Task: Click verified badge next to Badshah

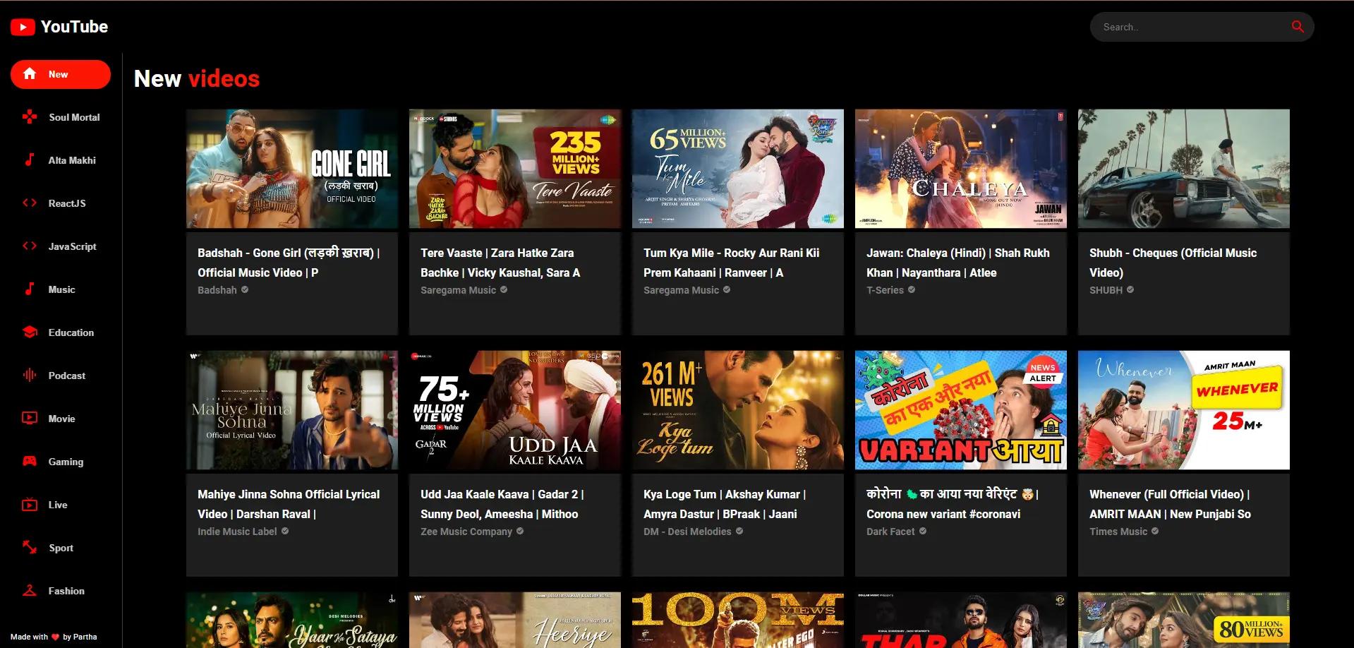Action: click(x=245, y=289)
